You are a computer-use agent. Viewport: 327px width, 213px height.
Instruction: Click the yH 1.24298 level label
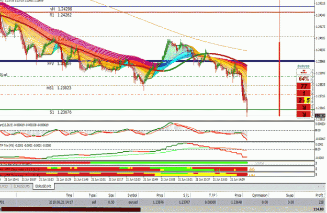(x=61, y=9)
